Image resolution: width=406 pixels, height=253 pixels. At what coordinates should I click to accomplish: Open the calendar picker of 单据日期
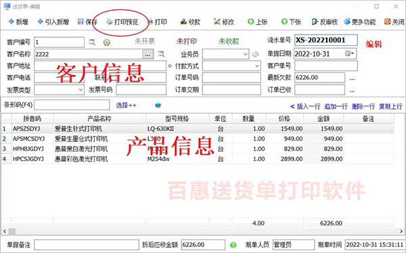point(350,53)
